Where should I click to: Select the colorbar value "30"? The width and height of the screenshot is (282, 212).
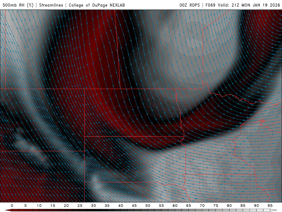(x=93, y=206)
